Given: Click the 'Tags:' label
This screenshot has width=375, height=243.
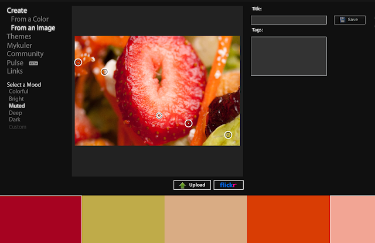Looking at the screenshot, I should click(257, 30).
